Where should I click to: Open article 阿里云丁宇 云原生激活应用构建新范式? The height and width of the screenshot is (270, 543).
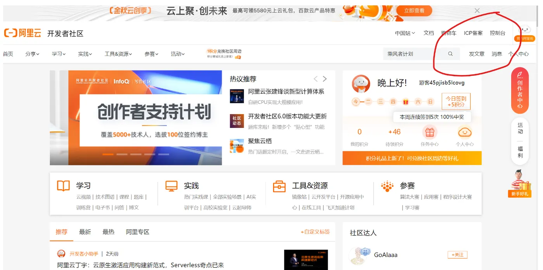(x=140, y=265)
